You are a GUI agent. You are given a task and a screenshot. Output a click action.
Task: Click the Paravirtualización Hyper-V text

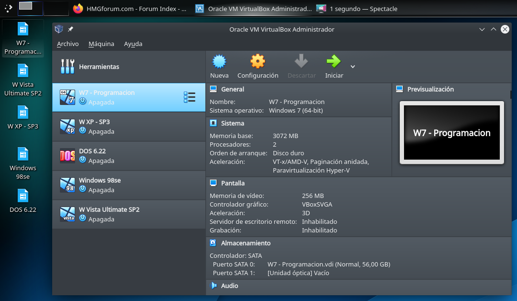(311, 170)
